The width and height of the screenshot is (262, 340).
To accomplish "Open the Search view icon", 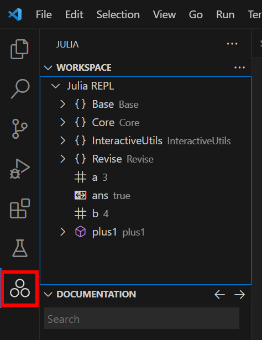I will click(20, 88).
